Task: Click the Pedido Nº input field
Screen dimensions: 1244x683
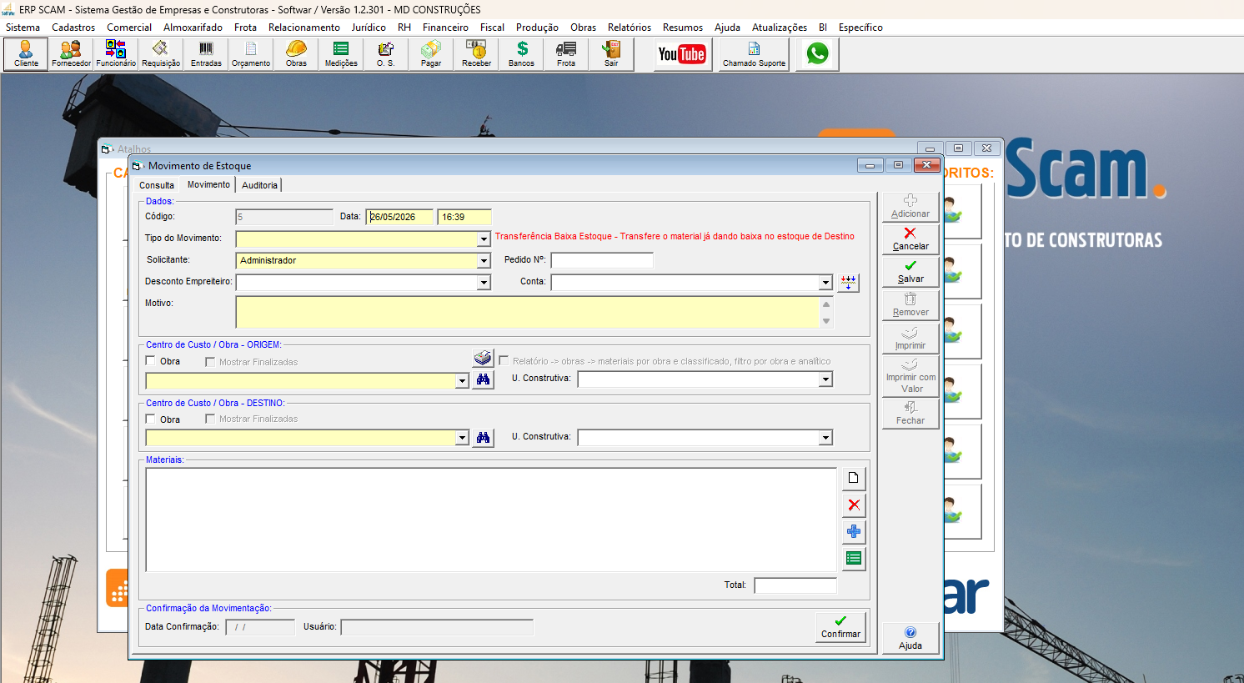Action: tap(602, 260)
